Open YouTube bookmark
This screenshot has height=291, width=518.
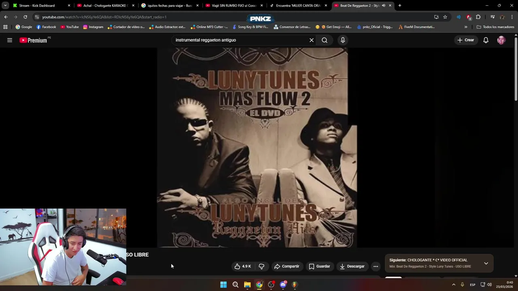(70, 27)
